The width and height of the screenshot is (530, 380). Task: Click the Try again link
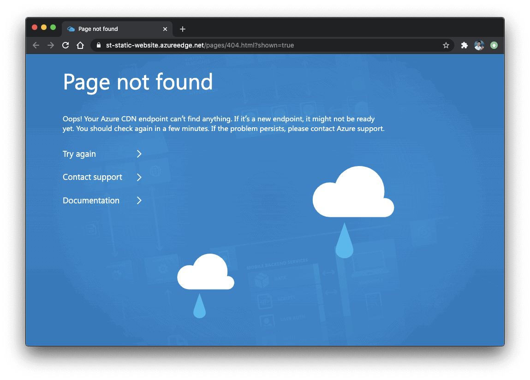point(79,154)
